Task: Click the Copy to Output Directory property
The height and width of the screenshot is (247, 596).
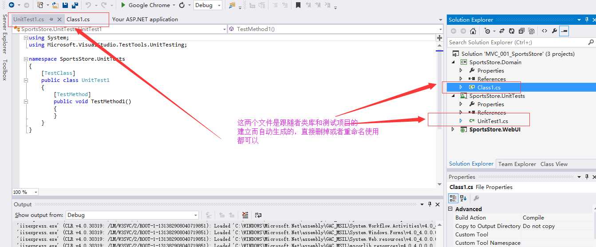Action: [x=488, y=226]
